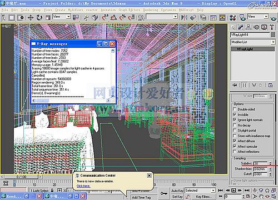Toggle the Percent Snap tool
The height and width of the screenshot is (200, 278).
point(122,18)
